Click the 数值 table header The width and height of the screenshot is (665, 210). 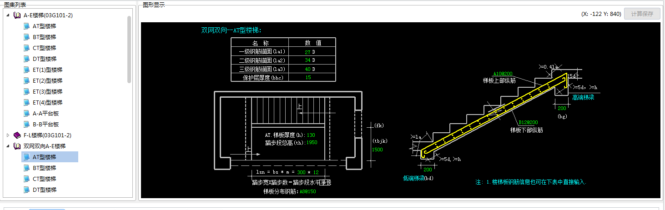click(x=313, y=43)
